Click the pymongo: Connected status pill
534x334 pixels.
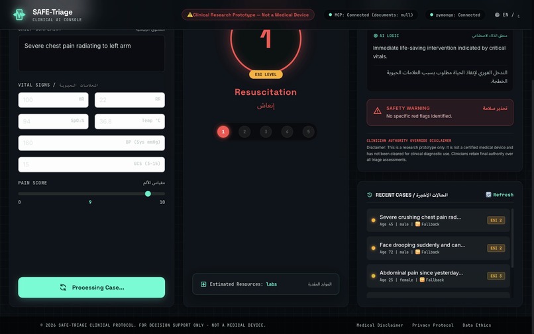click(455, 15)
